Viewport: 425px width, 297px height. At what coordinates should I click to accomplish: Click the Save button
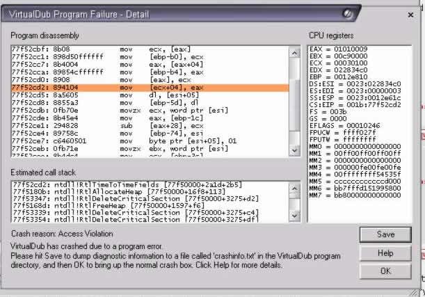click(x=385, y=234)
